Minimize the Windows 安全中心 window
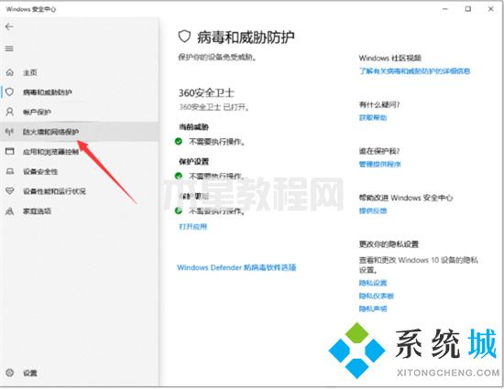 tap(445, 9)
